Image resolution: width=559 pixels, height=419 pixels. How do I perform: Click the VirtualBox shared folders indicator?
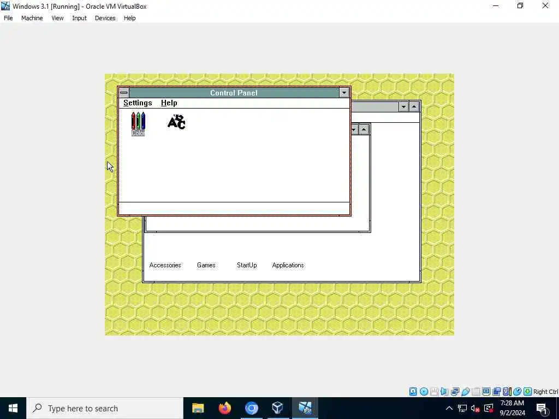[475, 392]
